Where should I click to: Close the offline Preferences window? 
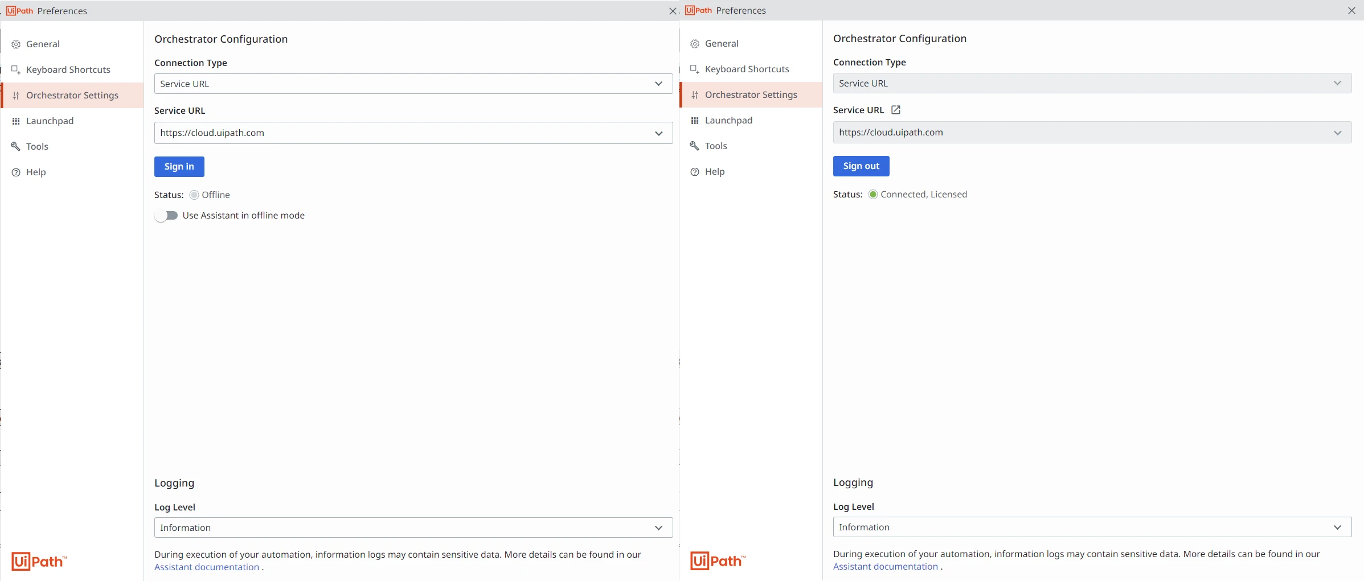673,11
